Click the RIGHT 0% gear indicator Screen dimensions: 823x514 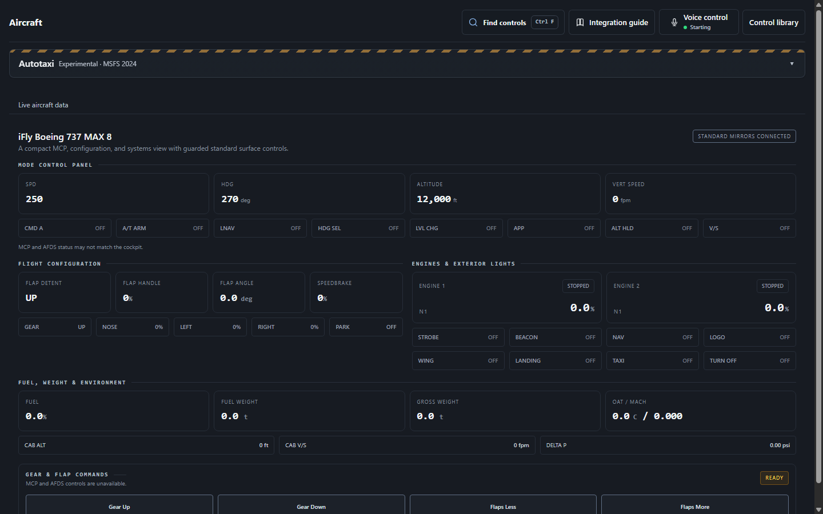(x=288, y=327)
